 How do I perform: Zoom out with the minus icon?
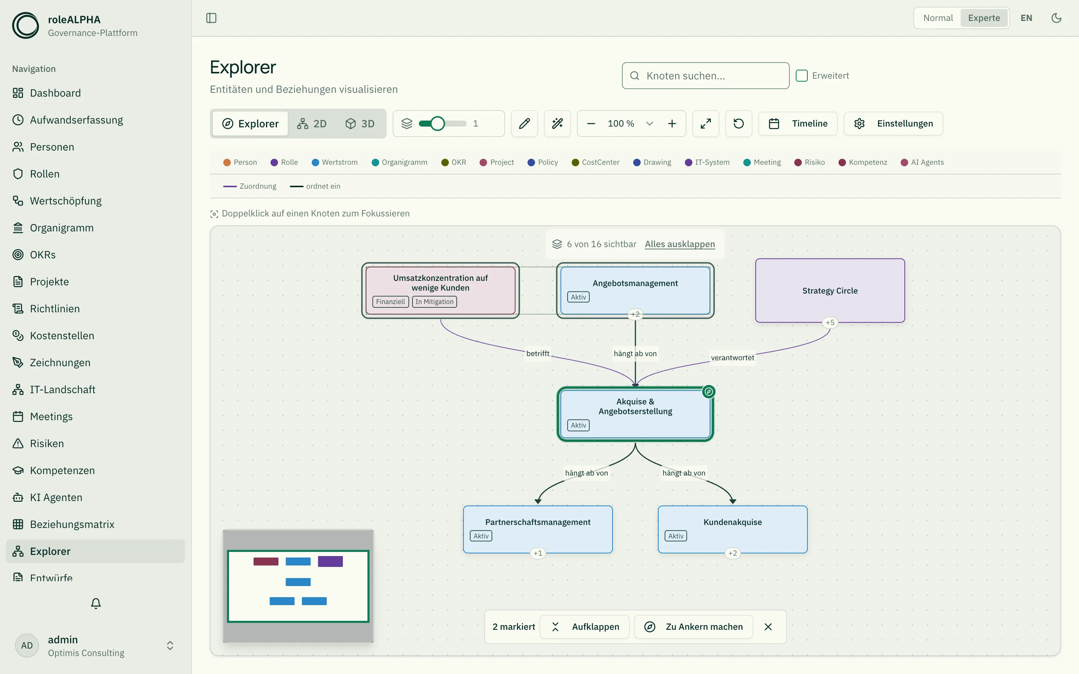[x=591, y=124]
